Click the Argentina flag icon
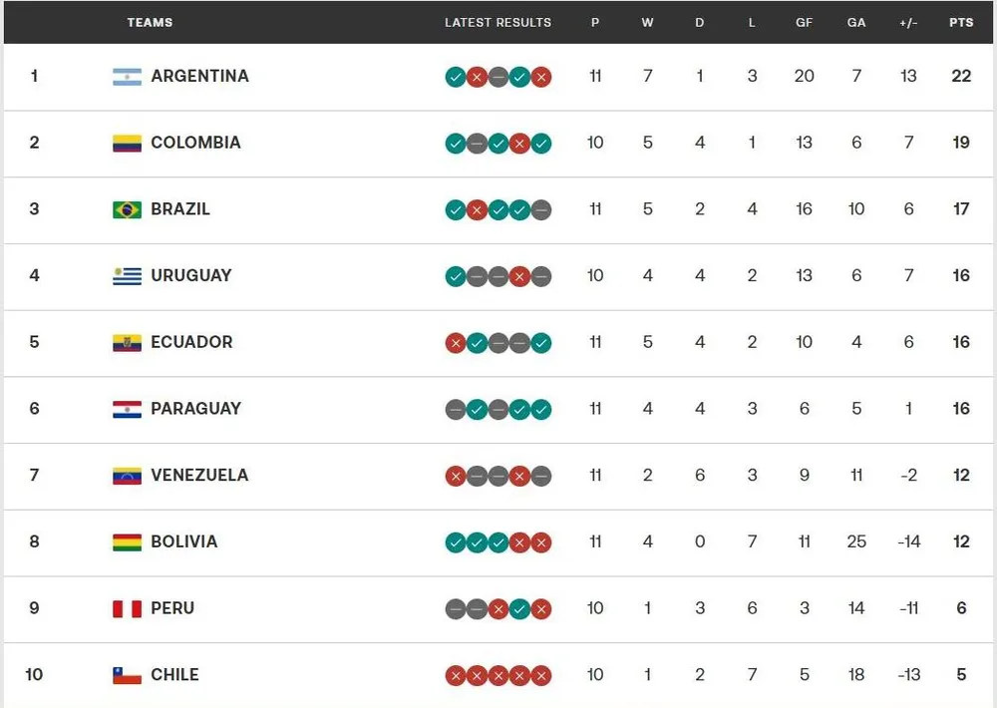The width and height of the screenshot is (997, 708). (128, 76)
